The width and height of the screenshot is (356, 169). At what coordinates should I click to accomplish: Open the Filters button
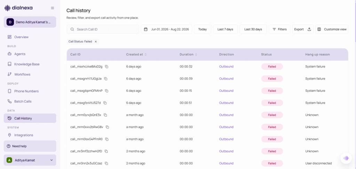click(280, 29)
